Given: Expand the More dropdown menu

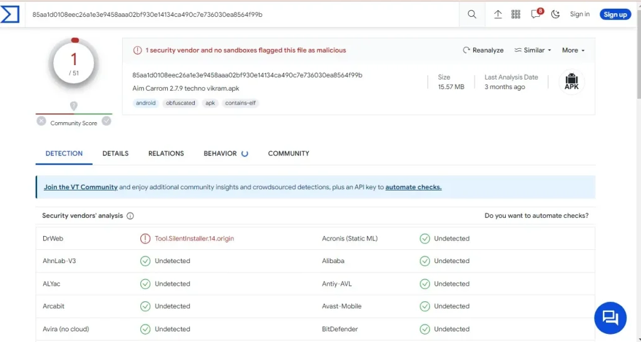Looking at the screenshot, I should [x=573, y=50].
